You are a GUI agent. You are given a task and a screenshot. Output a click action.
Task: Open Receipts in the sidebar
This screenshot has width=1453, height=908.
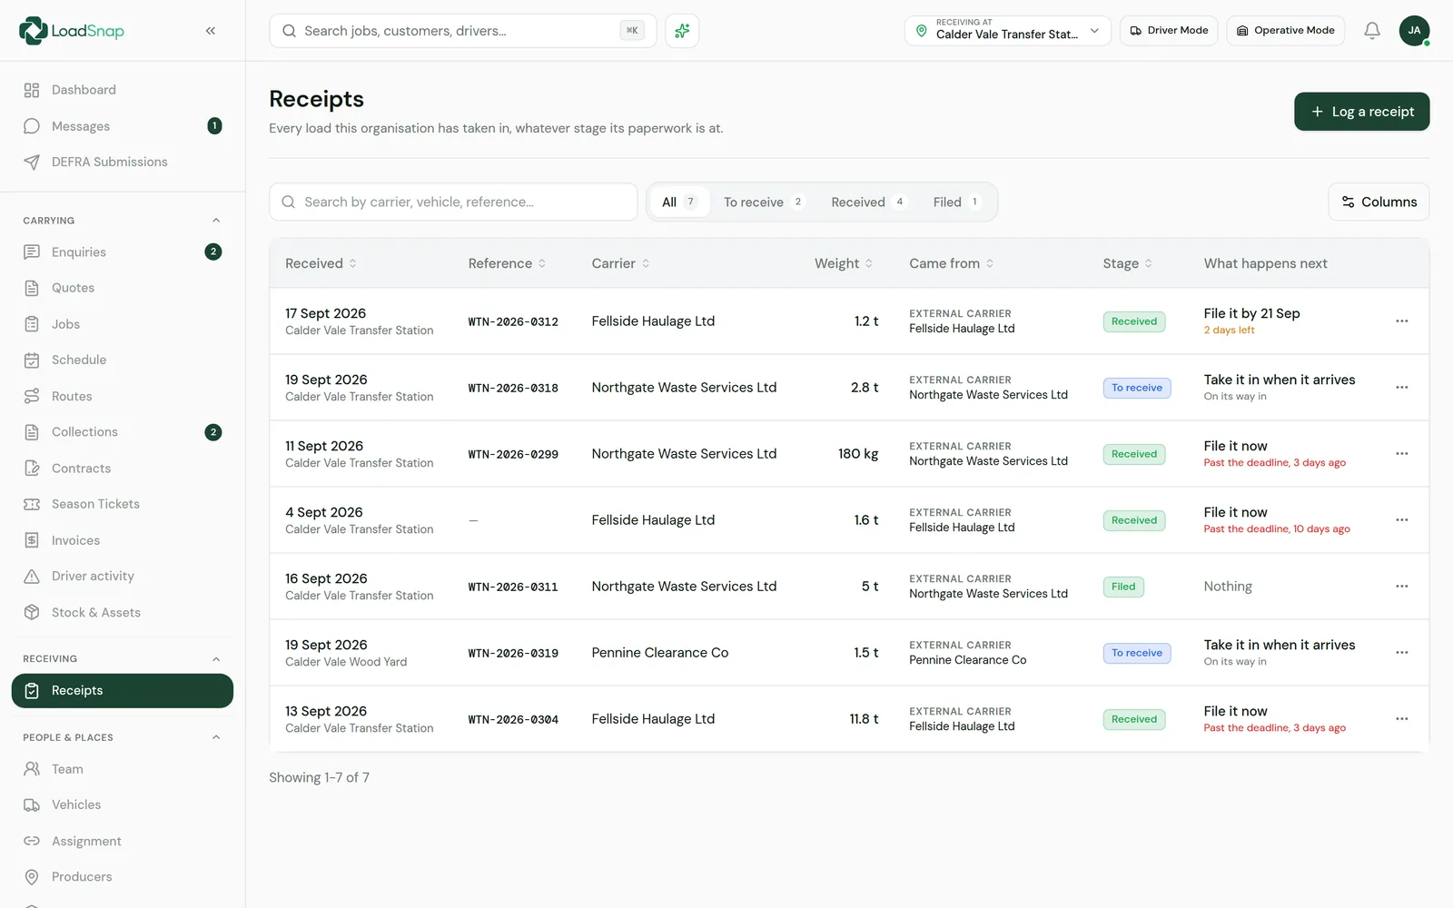pos(123,691)
